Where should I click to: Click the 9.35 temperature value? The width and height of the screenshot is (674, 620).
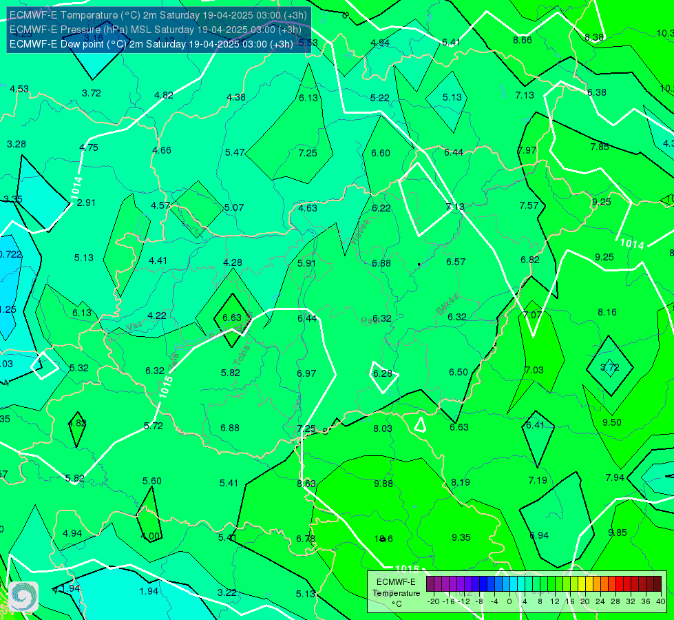click(x=461, y=537)
